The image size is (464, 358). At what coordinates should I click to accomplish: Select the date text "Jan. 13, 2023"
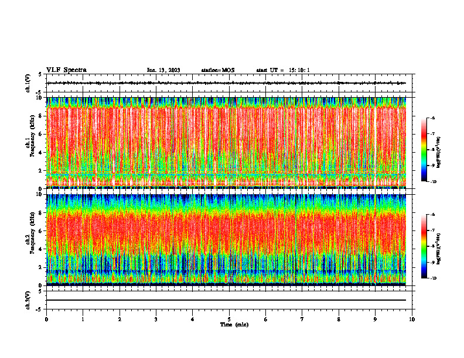click(163, 70)
